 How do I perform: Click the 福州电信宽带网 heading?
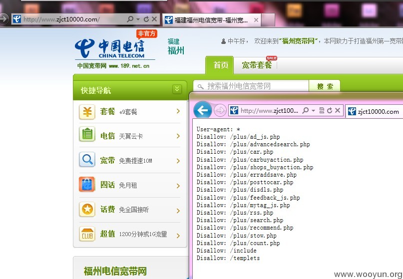coord(115,271)
